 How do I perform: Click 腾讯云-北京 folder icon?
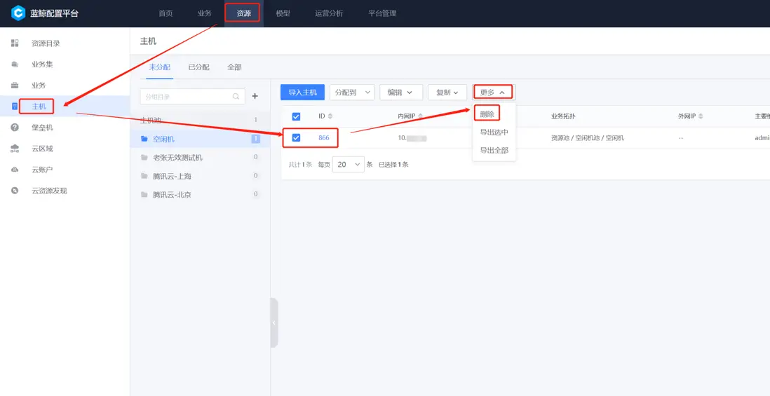144,194
